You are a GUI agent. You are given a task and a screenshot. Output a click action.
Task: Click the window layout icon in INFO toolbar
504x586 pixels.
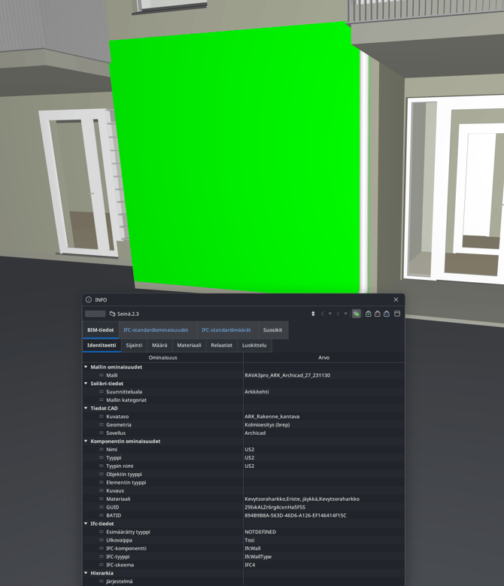[x=397, y=314]
